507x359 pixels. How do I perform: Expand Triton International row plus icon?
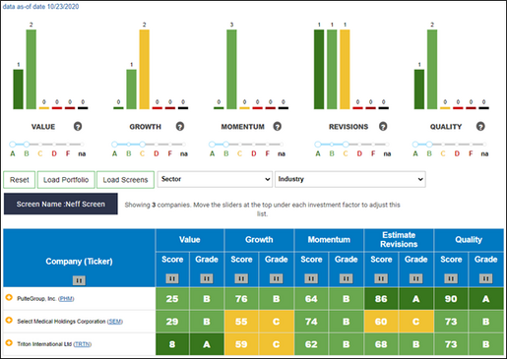point(9,342)
